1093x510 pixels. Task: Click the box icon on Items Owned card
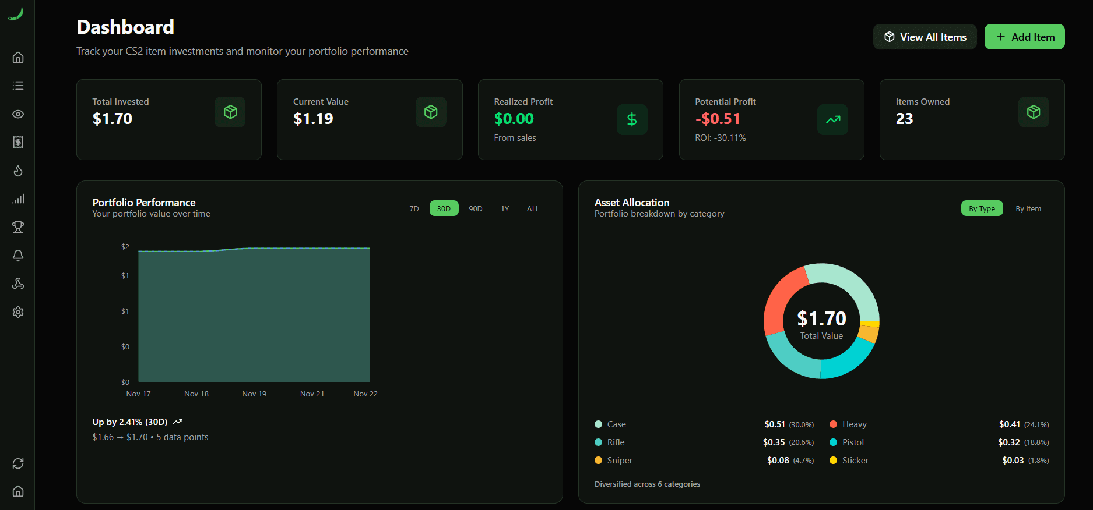[1034, 112]
